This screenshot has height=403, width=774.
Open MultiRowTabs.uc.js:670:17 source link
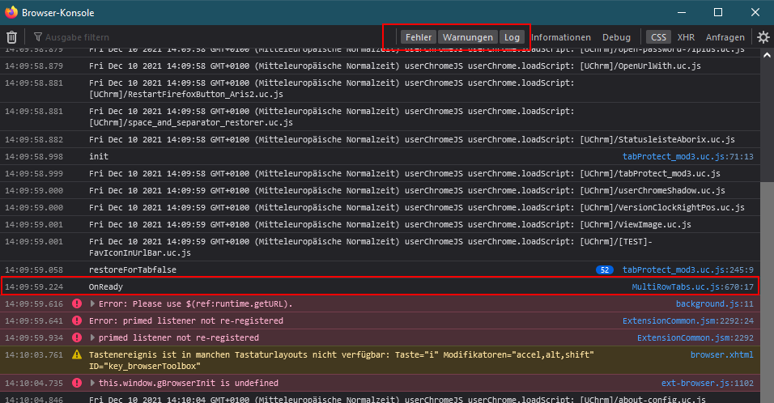pos(692,286)
